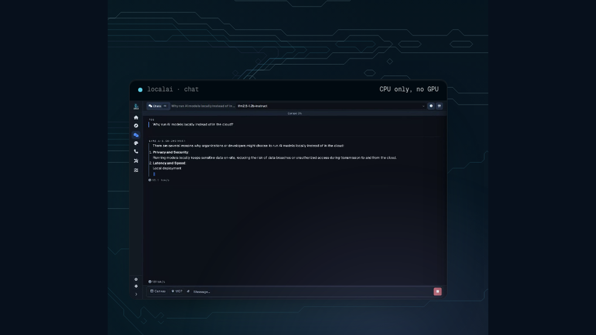
Task: Stop generation with the red button
Action: tap(437, 292)
